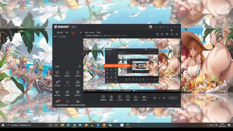The image size is (233, 131).
Task: Open the Windows Start menu
Action: [x=3, y=125]
